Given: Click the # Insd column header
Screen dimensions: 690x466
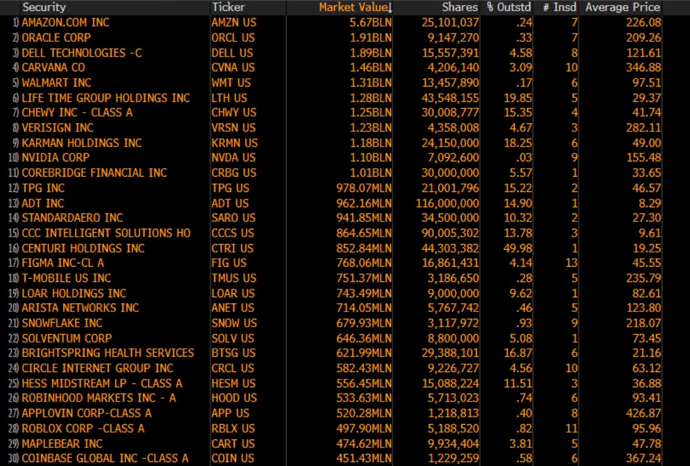Looking at the screenshot, I should coord(559,7).
